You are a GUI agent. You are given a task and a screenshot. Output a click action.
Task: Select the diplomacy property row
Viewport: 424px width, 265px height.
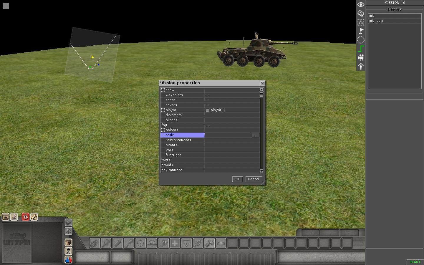pos(210,115)
